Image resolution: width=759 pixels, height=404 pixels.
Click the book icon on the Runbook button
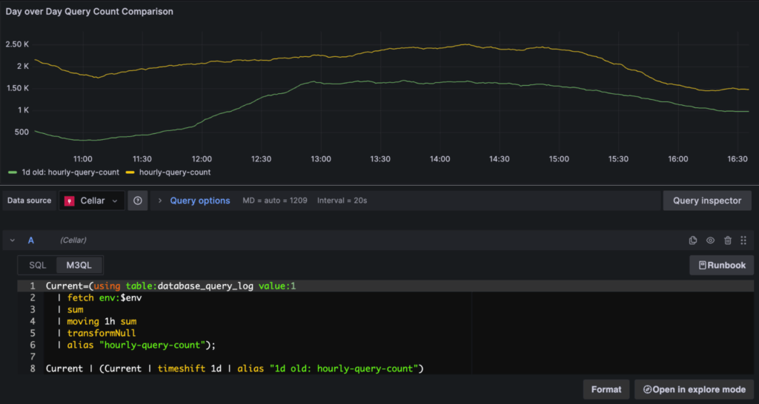point(702,265)
